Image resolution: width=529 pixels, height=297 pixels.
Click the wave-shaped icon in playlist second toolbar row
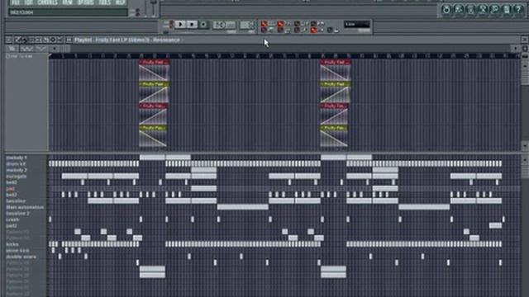(26, 49)
